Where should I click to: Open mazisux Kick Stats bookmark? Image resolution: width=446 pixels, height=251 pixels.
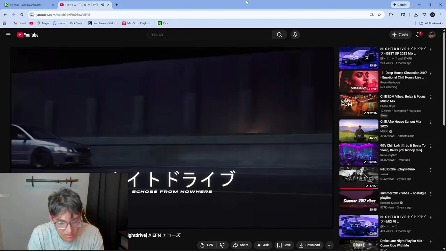point(69,23)
